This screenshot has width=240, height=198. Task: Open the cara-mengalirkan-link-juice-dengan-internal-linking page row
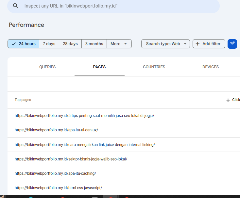[124, 145]
